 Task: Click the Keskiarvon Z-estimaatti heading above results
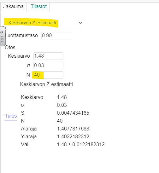point(46,84)
